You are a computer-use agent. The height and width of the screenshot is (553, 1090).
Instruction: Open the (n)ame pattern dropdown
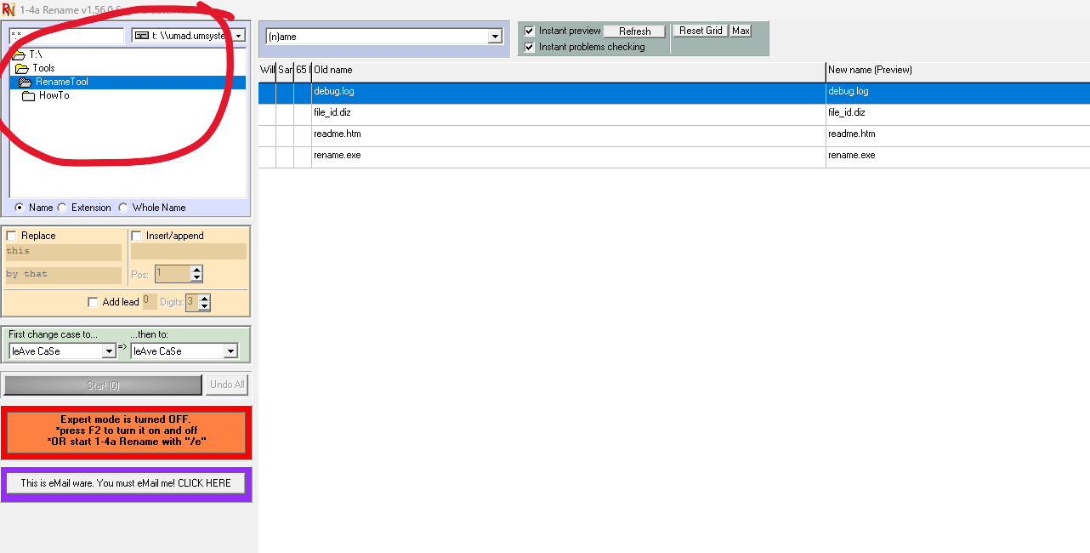click(495, 37)
